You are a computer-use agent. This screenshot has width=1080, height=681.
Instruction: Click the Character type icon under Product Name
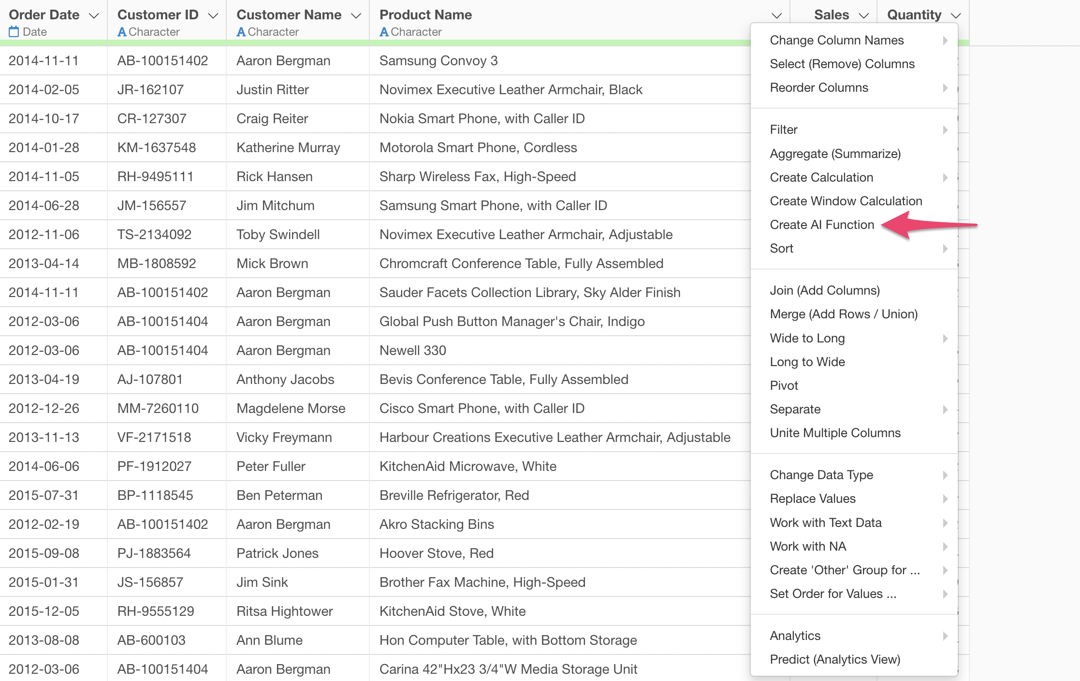(384, 32)
